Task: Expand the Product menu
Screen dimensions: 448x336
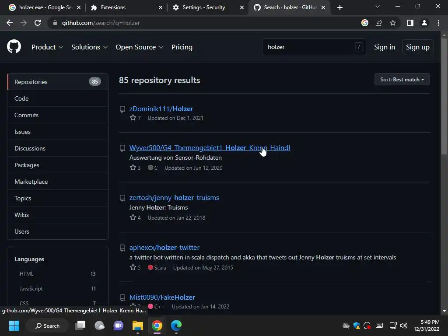Action: pos(47,47)
